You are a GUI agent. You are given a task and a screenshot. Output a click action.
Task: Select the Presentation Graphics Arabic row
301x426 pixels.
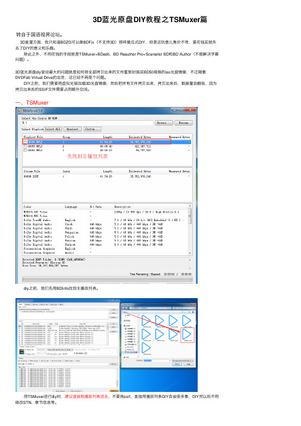105,253
